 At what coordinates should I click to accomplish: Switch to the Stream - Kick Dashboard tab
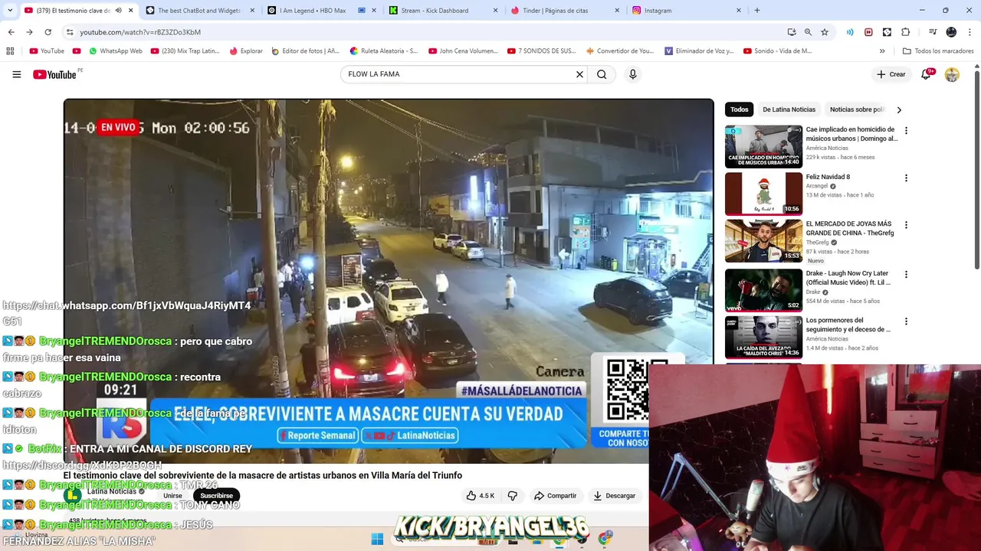[x=445, y=11]
